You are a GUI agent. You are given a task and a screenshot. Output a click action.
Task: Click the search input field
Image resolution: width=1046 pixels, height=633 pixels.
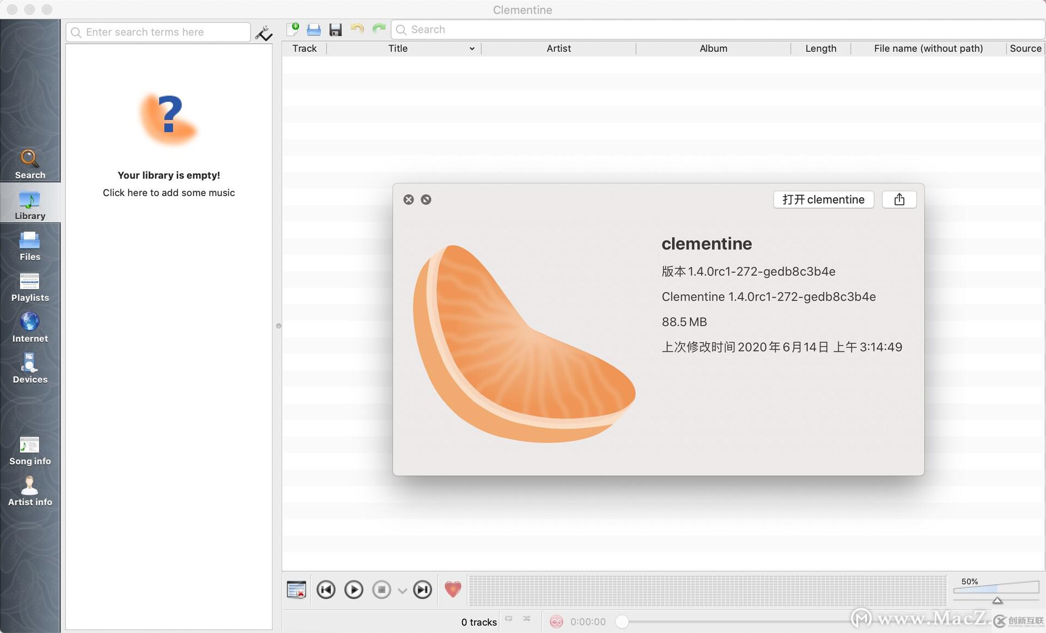[x=159, y=32]
